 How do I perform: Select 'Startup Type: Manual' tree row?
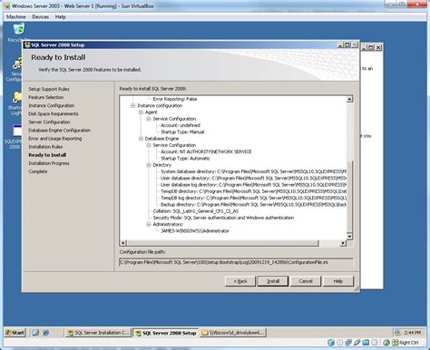[x=182, y=131]
